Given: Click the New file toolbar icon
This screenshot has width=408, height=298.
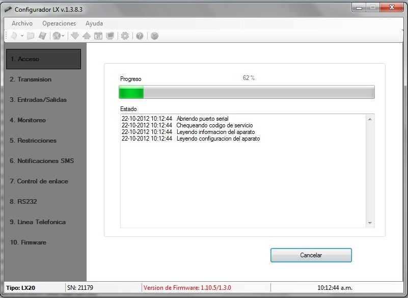Looking at the screenshot, I should (x=14, y=36).
